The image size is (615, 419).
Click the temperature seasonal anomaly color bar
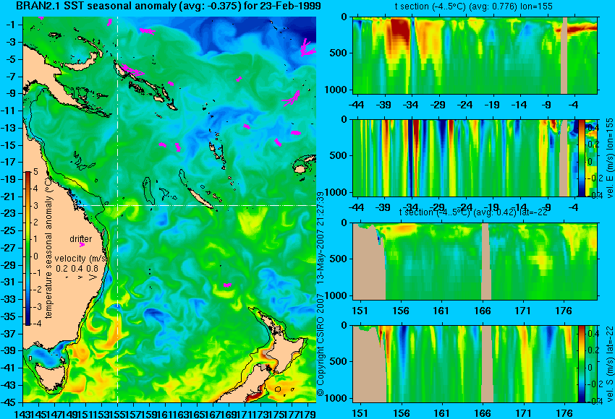[x=27, y=249]
